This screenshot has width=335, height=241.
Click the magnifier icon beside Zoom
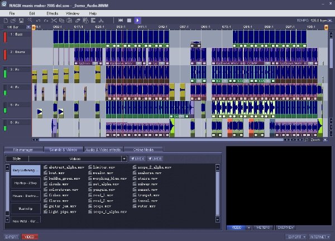(x=307, y=140)
